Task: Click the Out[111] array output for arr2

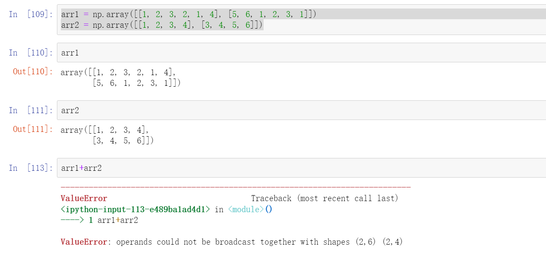Action: click(x=107, y=135)
